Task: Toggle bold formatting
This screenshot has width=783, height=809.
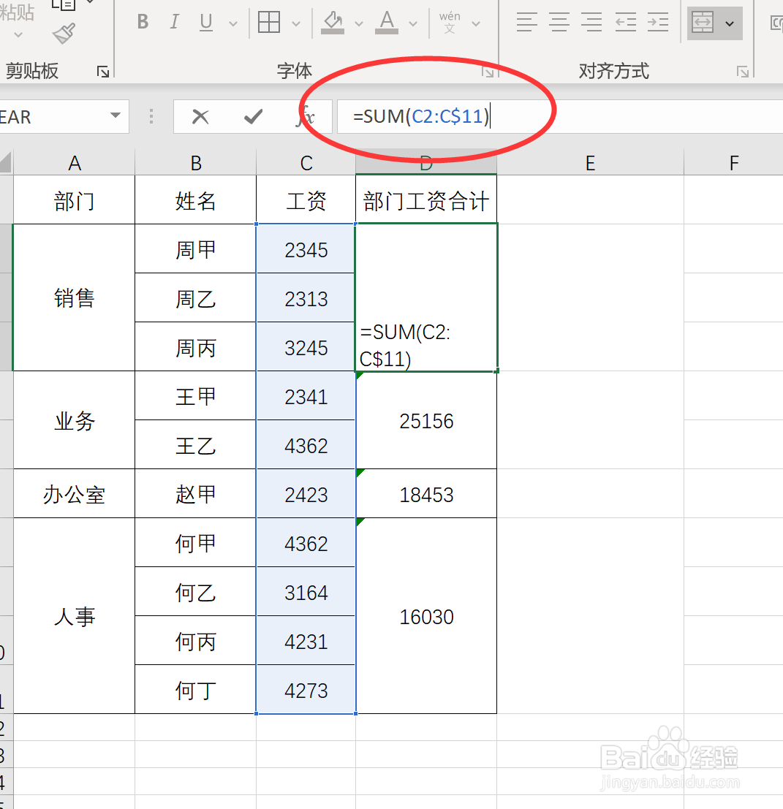Action: click(143, 22)
